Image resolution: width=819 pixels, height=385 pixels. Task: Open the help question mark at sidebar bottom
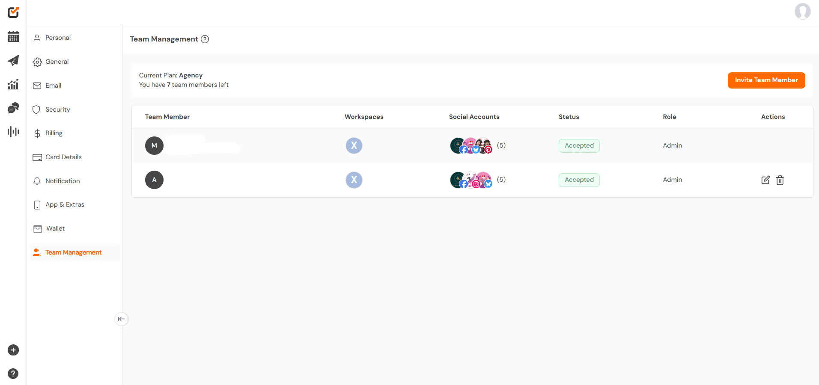pos(13,373)
